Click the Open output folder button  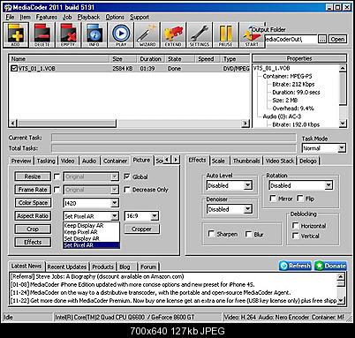[x=337, y=39]
